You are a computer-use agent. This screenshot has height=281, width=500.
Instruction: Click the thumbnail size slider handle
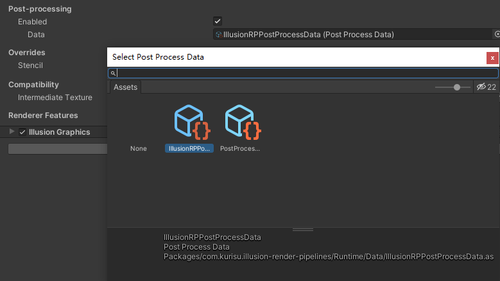pyautogui.click(x=457, y=87)
